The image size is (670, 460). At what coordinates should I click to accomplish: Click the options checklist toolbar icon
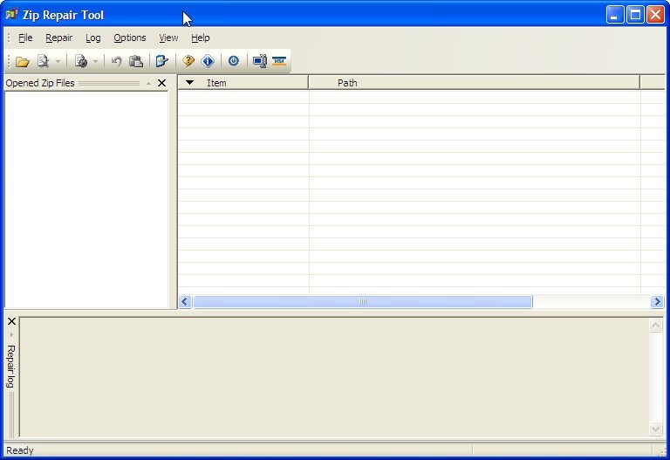(161, 61)
